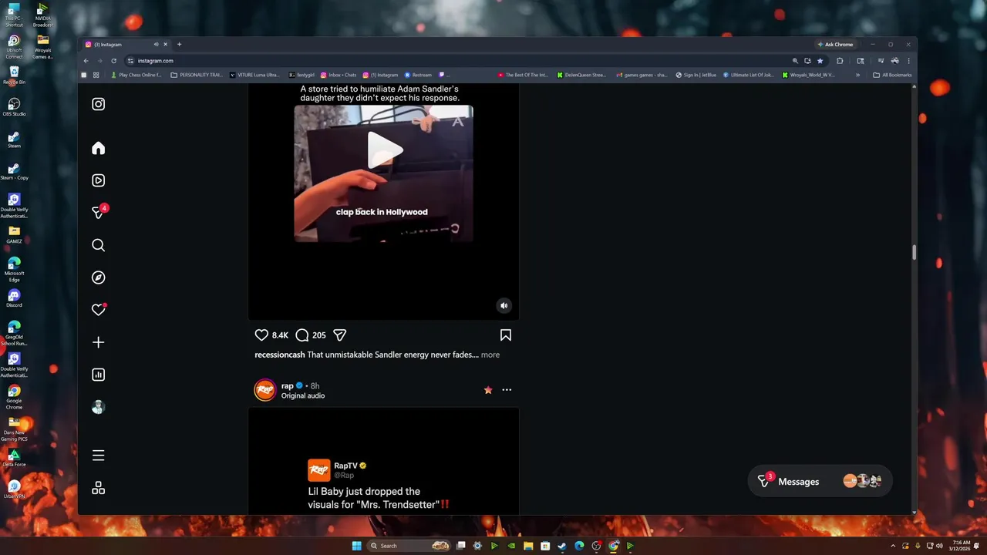Screen dimensions: 987x555
Task: Open Chrome extensions puzzle icon
Action: coord(840,61)
